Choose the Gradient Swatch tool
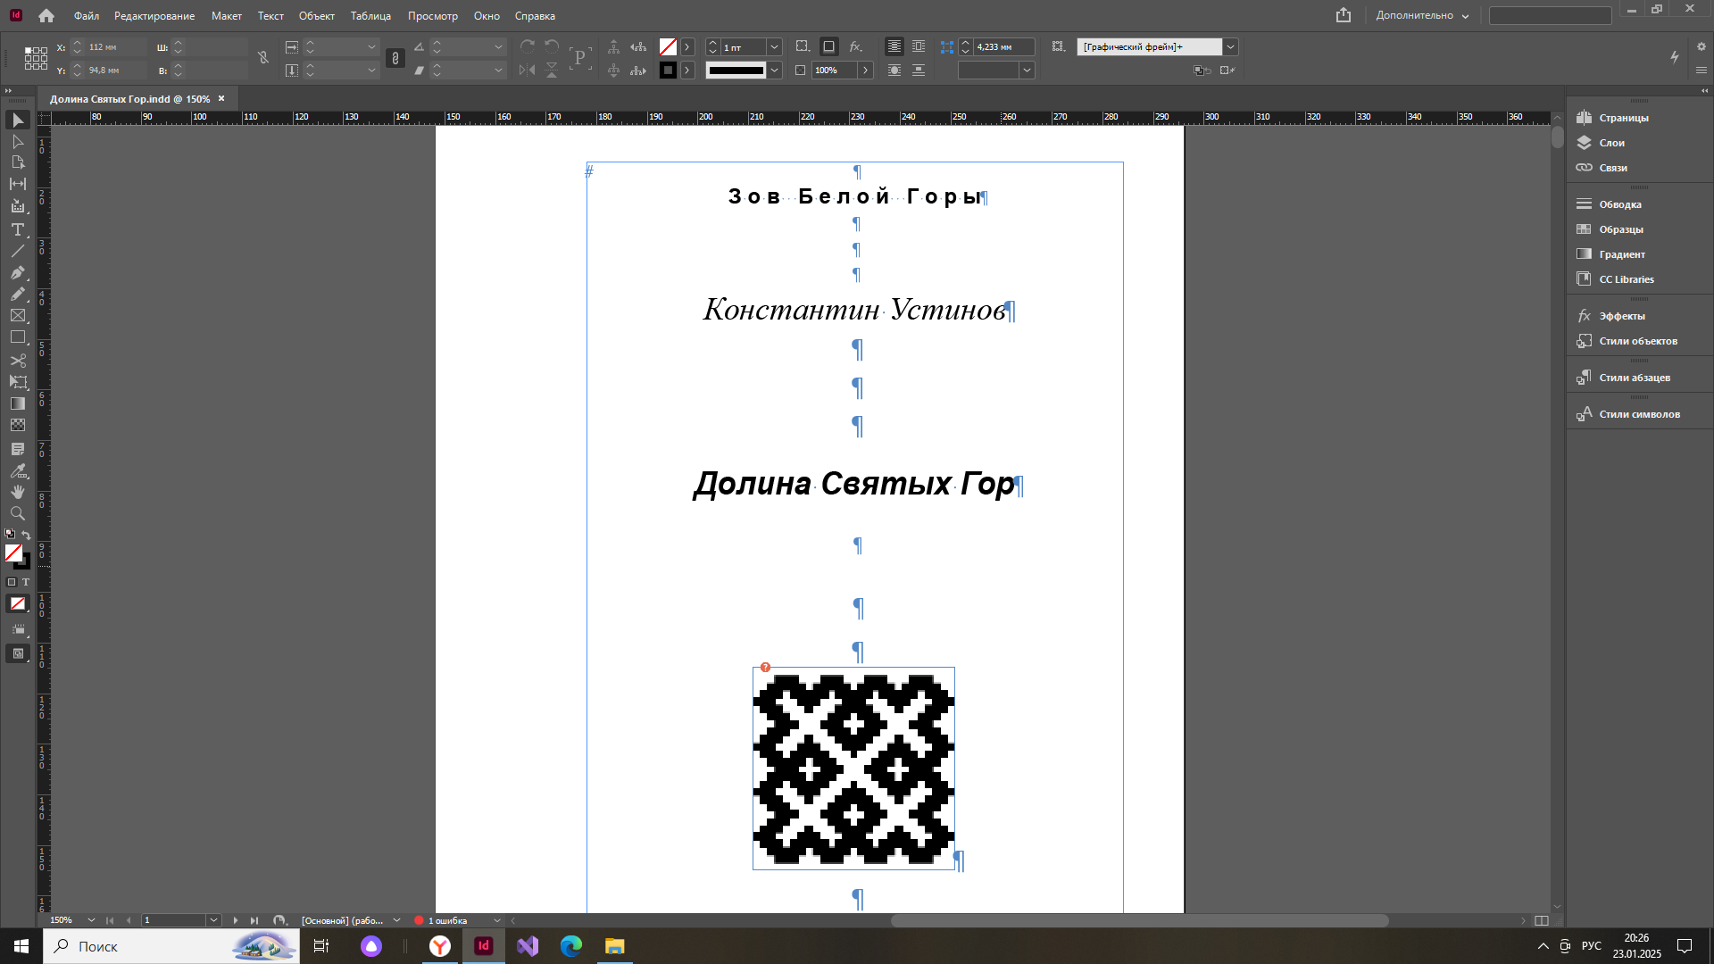This screenshot has height=964, width=1714. point(17,403)
